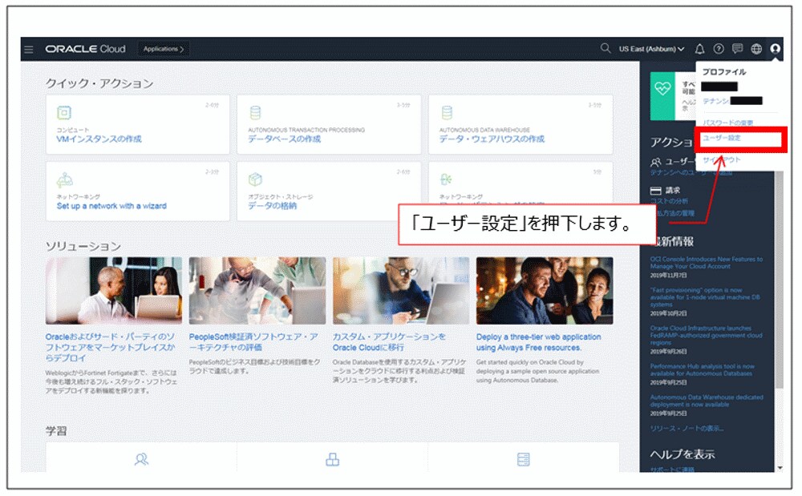Expand the Applications menu in the header
Screen dimensions: 802x496
[x=164, y=48]
